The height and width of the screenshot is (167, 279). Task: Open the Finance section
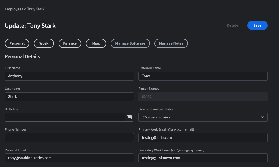70,43
